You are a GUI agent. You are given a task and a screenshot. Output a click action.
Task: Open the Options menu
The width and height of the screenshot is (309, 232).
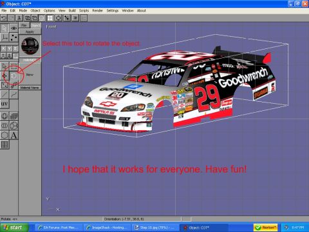tap(50, 10)
